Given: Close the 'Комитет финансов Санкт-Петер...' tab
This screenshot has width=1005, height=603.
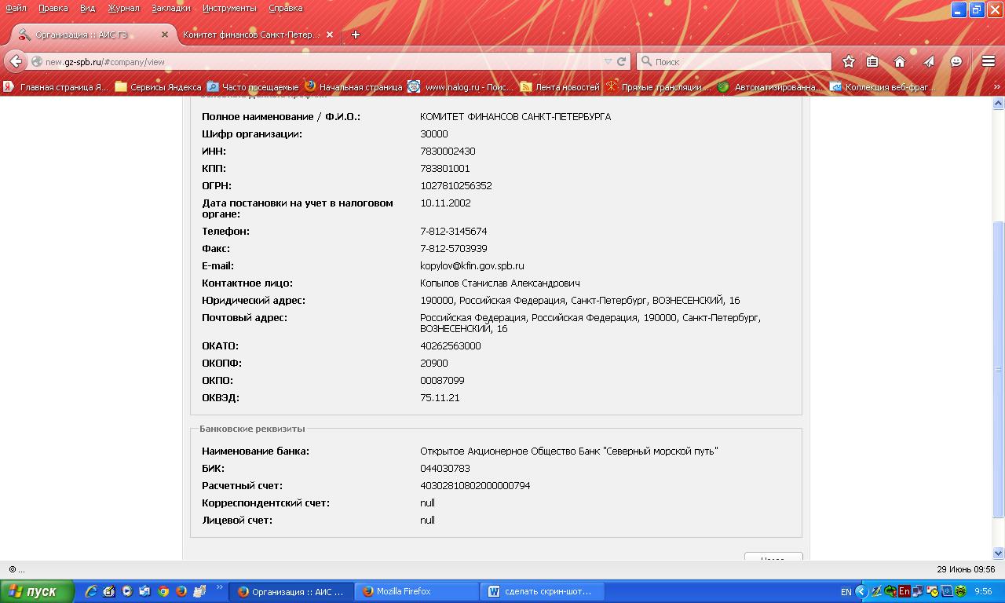Looking at the screenshot, I should [330, 35].
